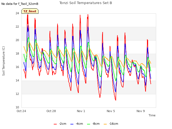Toggle the -16cm legend entry

[x=111, y=124]
